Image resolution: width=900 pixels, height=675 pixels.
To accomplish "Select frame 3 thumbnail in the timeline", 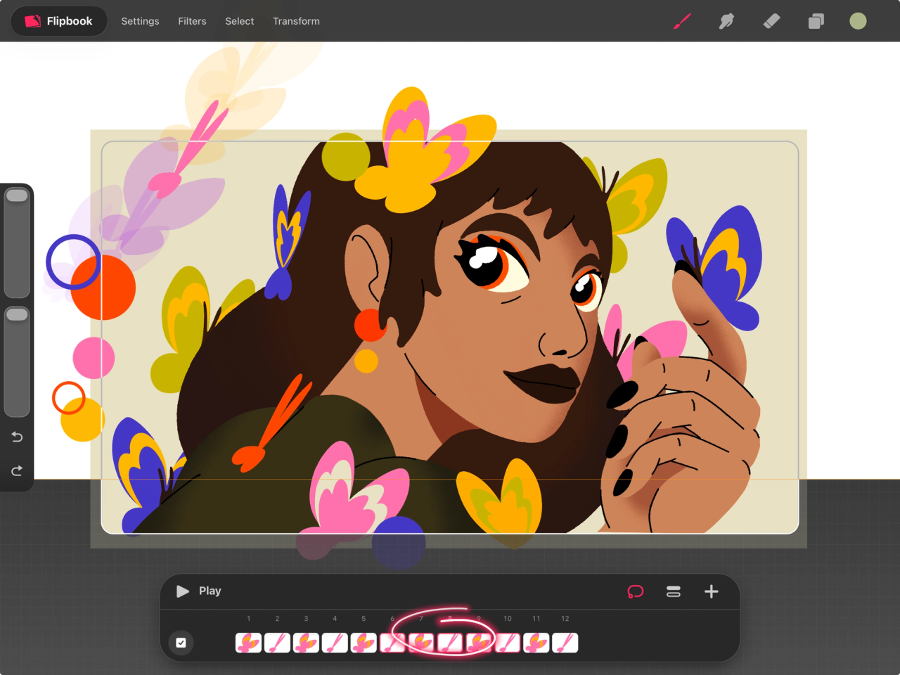I will [x=306, y=642].
